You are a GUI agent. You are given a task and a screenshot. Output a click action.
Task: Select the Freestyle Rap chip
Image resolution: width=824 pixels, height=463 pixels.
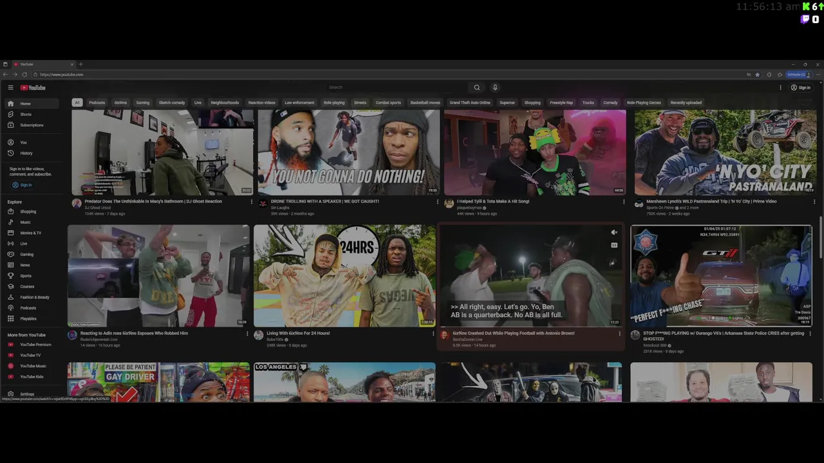561,103
